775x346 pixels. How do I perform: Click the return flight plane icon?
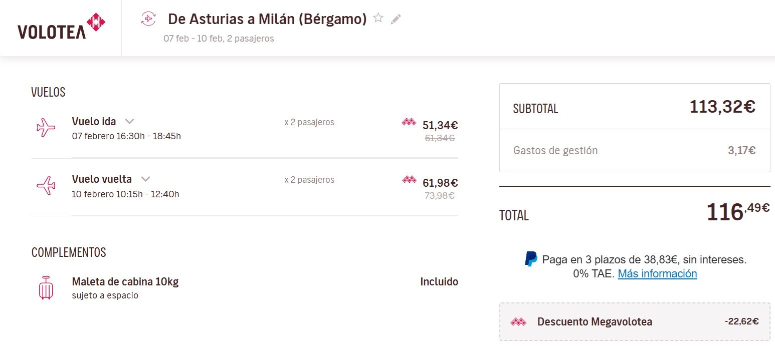46,186
